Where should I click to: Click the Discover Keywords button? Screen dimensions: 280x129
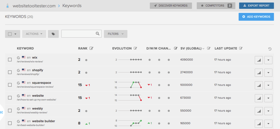click(x=171, y=6)
